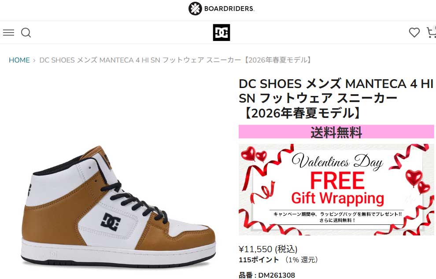
Task: Click the Valentines Day gift wrapping banner
Action: point(336,190)
